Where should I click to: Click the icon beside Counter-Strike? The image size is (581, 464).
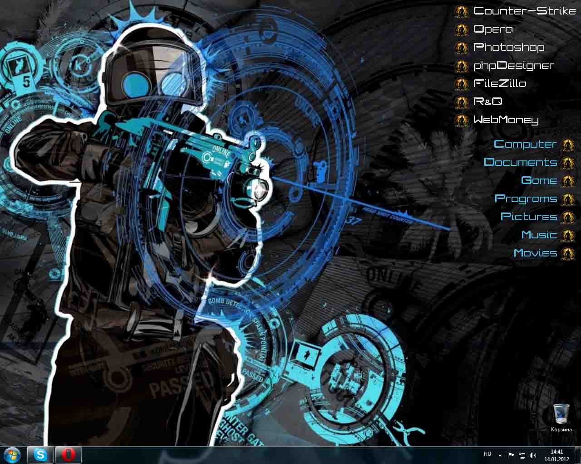point(462,11)
